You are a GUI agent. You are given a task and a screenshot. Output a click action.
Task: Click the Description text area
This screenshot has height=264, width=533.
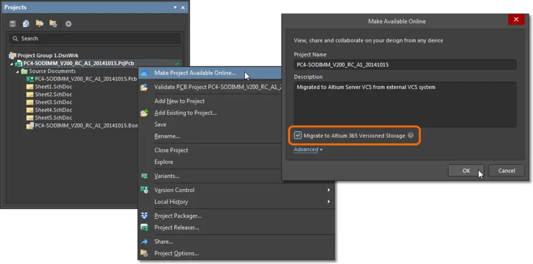405,104
